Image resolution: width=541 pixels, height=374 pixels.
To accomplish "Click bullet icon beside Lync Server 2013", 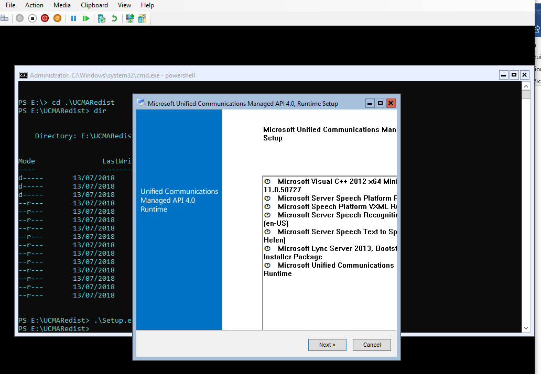I will pos(267,248).
